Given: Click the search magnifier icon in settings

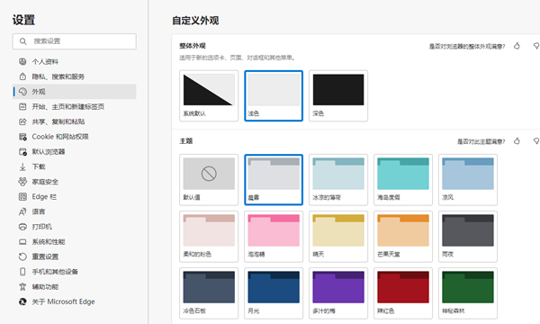Looking at the screenshot, I should click(x=22, y=41).
